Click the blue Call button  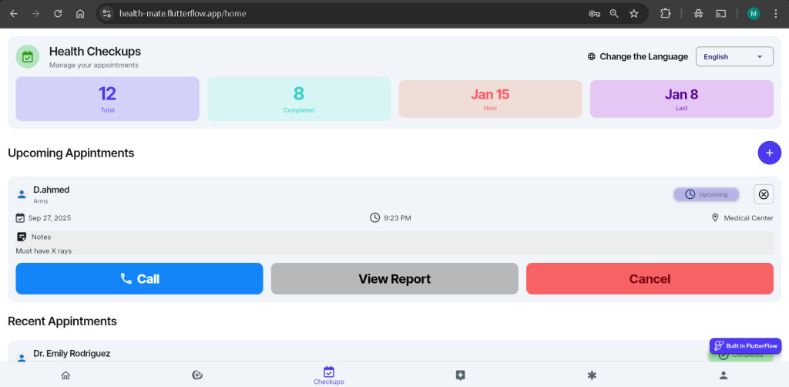pos(139,278)
